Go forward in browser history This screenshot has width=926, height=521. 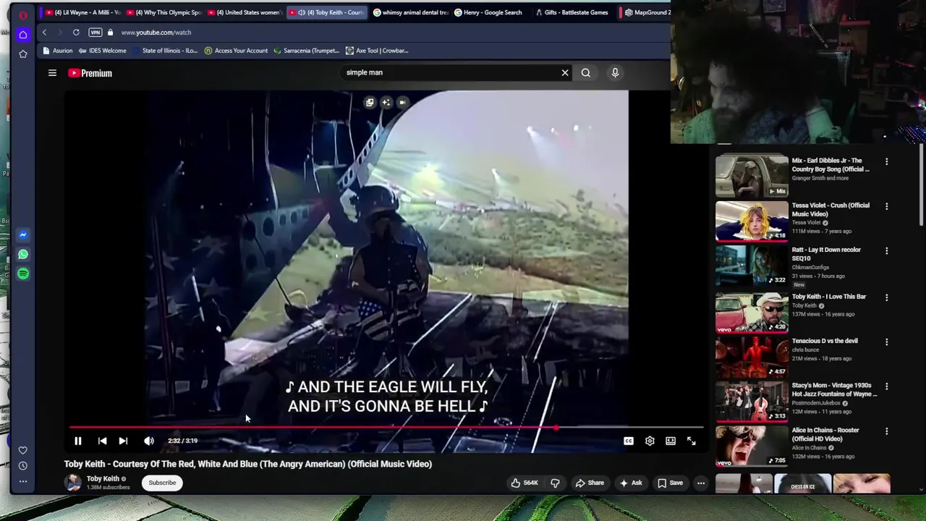click(x=59, y=33)
